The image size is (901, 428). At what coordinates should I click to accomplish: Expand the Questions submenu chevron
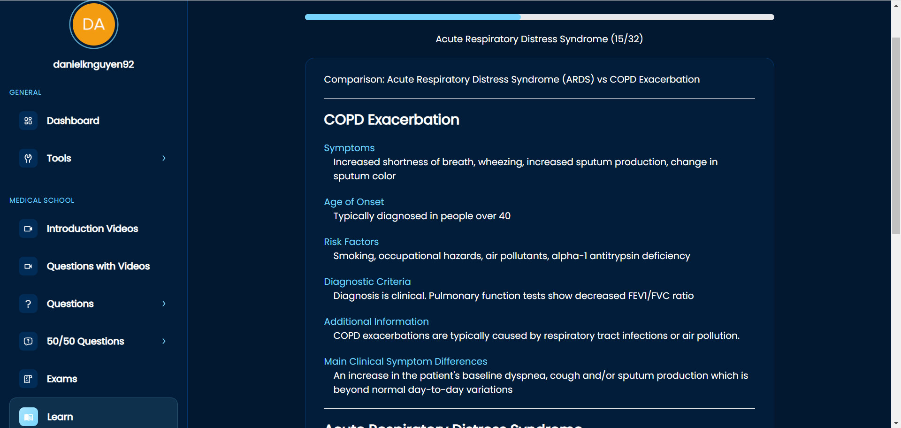tap(164, 304)
